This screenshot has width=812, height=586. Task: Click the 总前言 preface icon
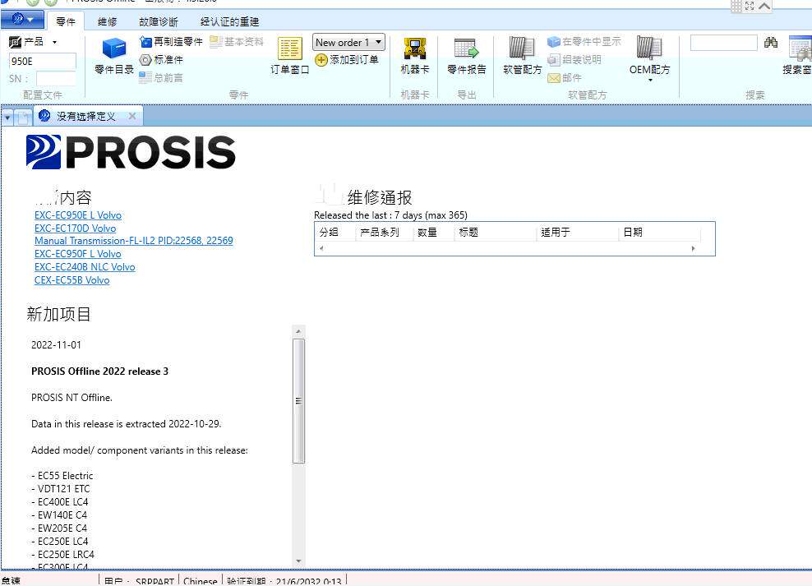[x=145, y=77]
